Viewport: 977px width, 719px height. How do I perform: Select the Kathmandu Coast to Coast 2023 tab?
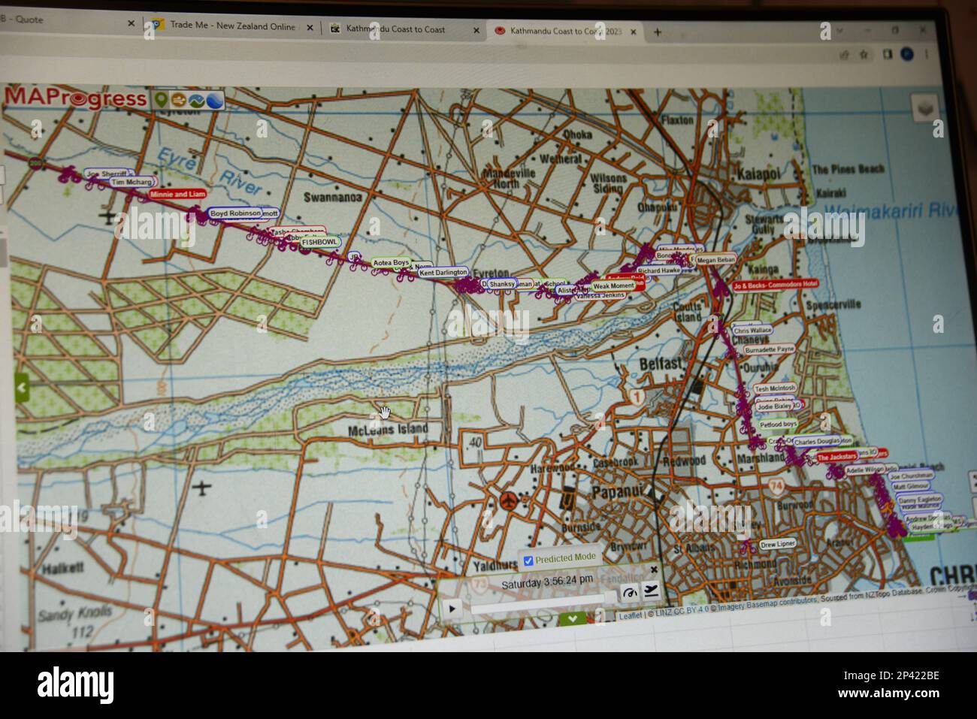[566, 32]
